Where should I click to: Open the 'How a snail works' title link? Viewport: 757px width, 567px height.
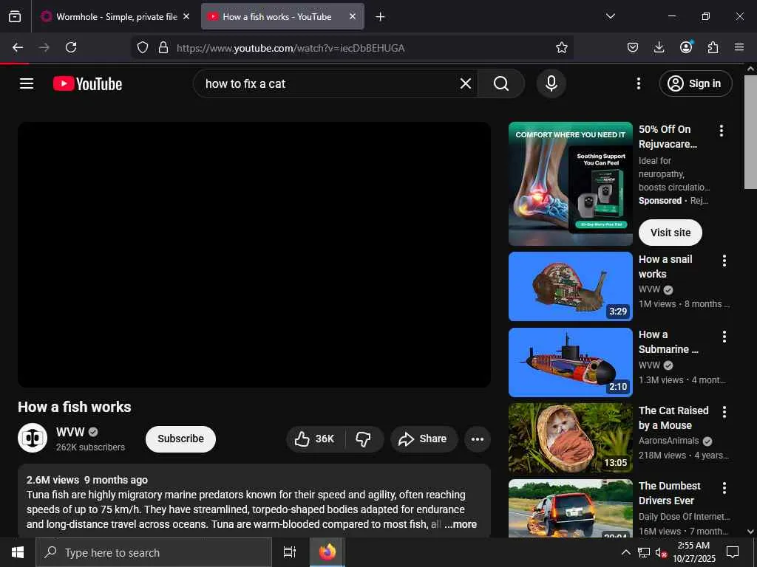665,267
